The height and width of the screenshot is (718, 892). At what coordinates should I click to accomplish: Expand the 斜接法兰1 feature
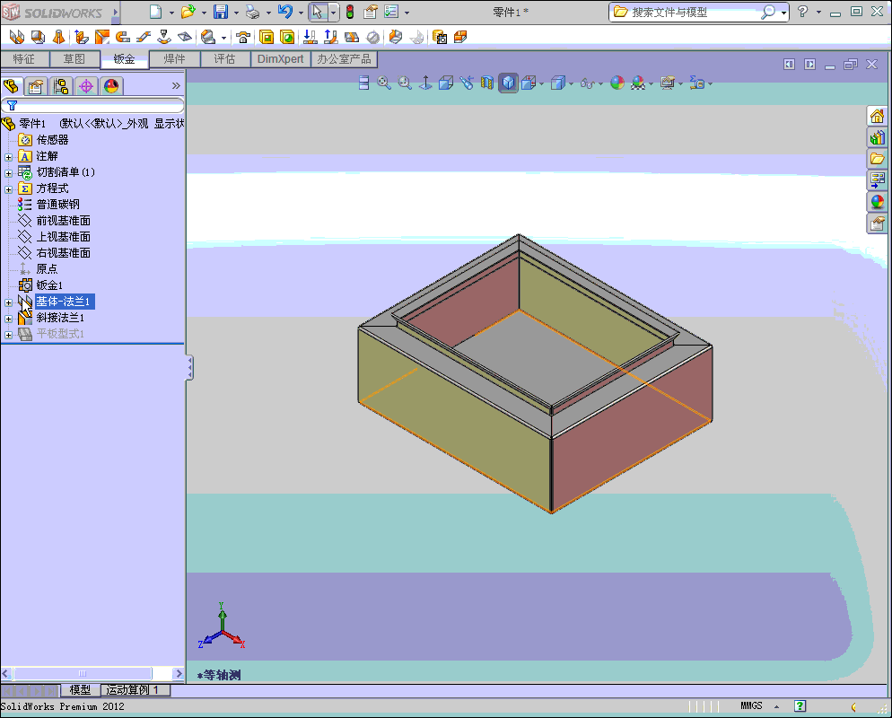coord(9,318)
